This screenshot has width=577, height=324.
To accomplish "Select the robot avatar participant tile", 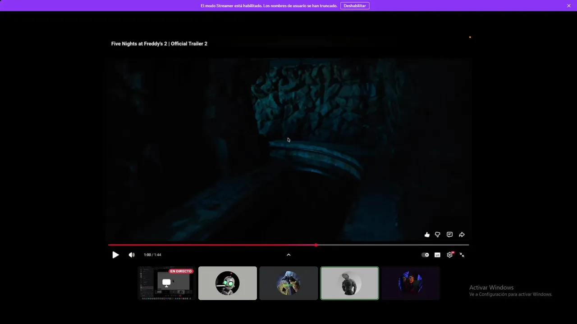I will click(228, 283).
